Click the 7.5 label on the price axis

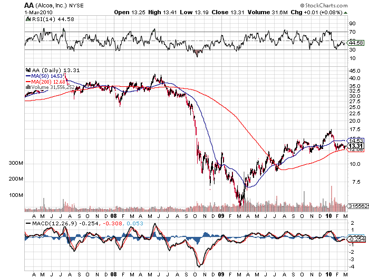[x=356, y=182]
